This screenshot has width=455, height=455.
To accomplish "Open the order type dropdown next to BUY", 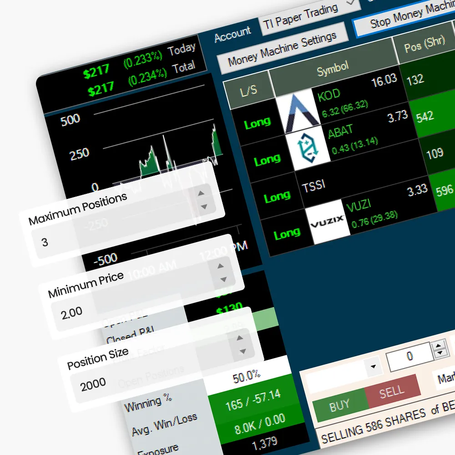I will pos(374,366).
